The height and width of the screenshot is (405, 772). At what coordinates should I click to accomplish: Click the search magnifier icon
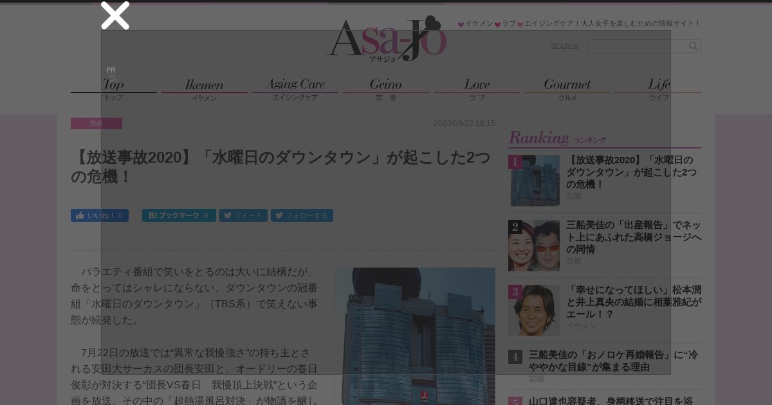point(693,46)
